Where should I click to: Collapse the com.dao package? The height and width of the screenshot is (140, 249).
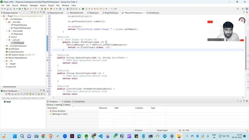pos(7,22)
